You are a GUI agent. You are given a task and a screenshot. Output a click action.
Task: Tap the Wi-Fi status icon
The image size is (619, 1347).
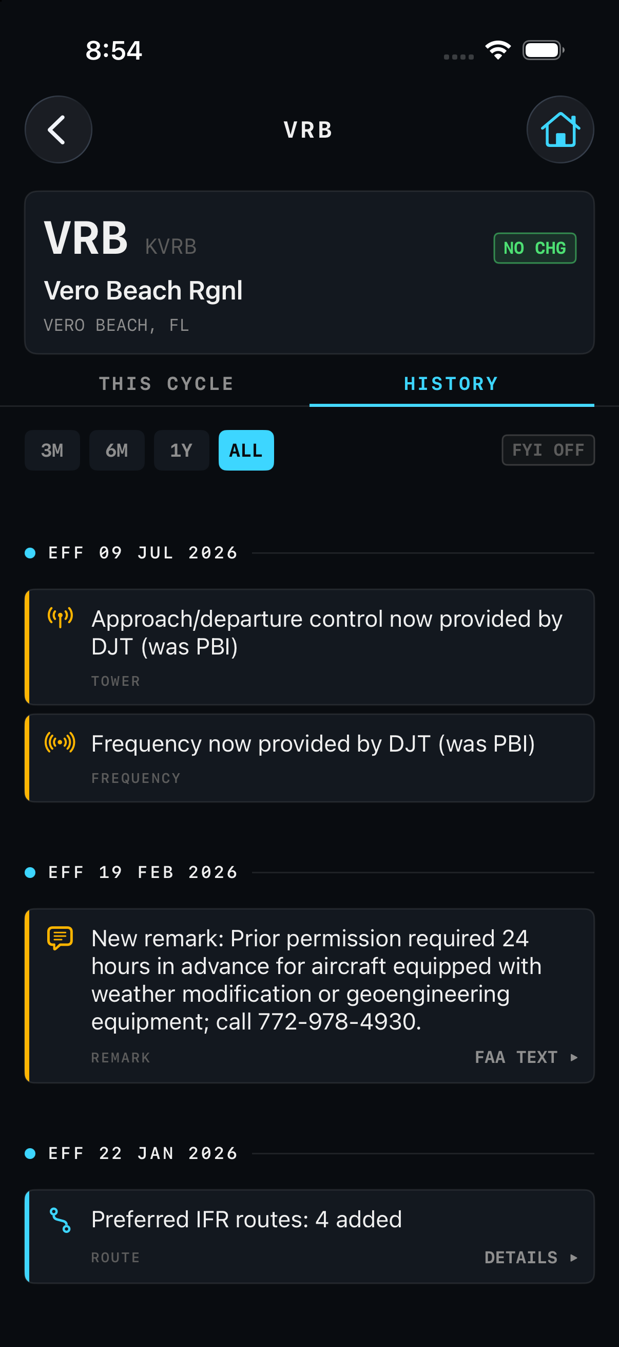(x=497, y=50)
